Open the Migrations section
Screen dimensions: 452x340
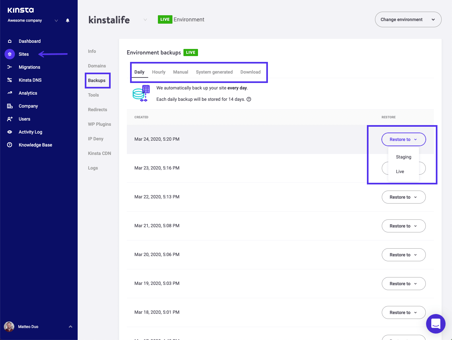click(x=29, y=67)
